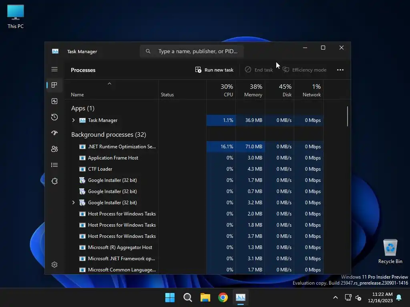
Task: Sort by the CPU column header
Action: pyautogui.click(x=221, y=90)
